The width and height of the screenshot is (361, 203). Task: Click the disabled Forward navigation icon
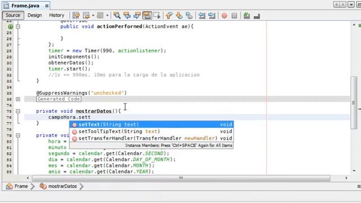[100, 15]
